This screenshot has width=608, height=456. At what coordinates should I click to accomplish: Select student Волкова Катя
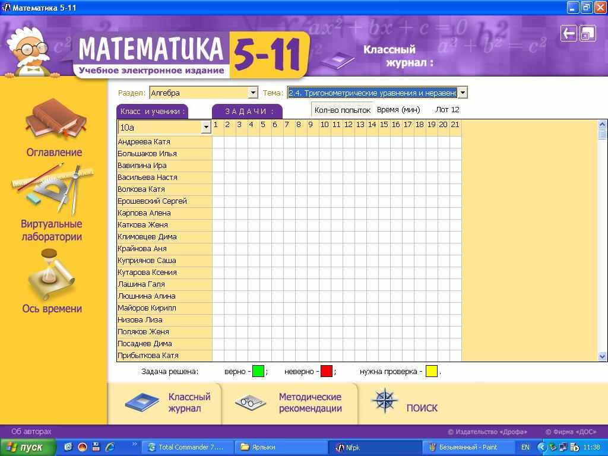(x=164, y=189)
